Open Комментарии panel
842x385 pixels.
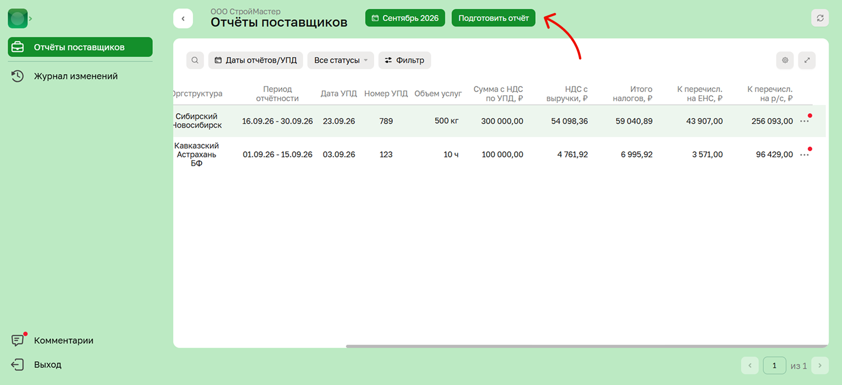pos(52,340)
